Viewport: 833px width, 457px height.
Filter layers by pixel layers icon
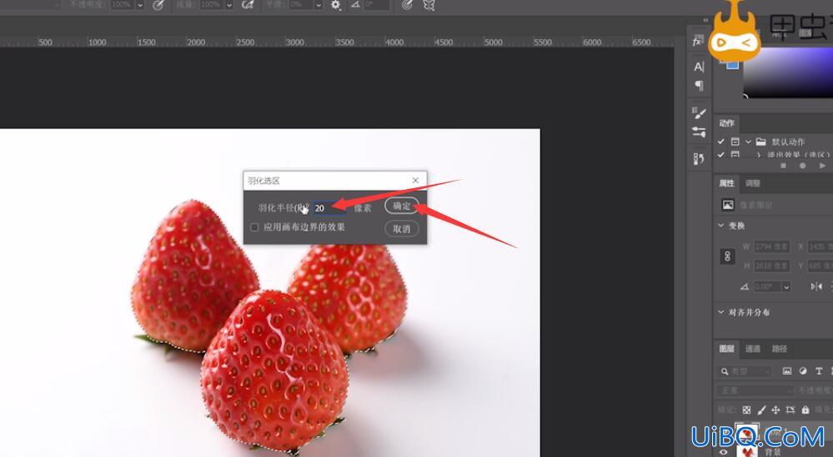point(787,371)
